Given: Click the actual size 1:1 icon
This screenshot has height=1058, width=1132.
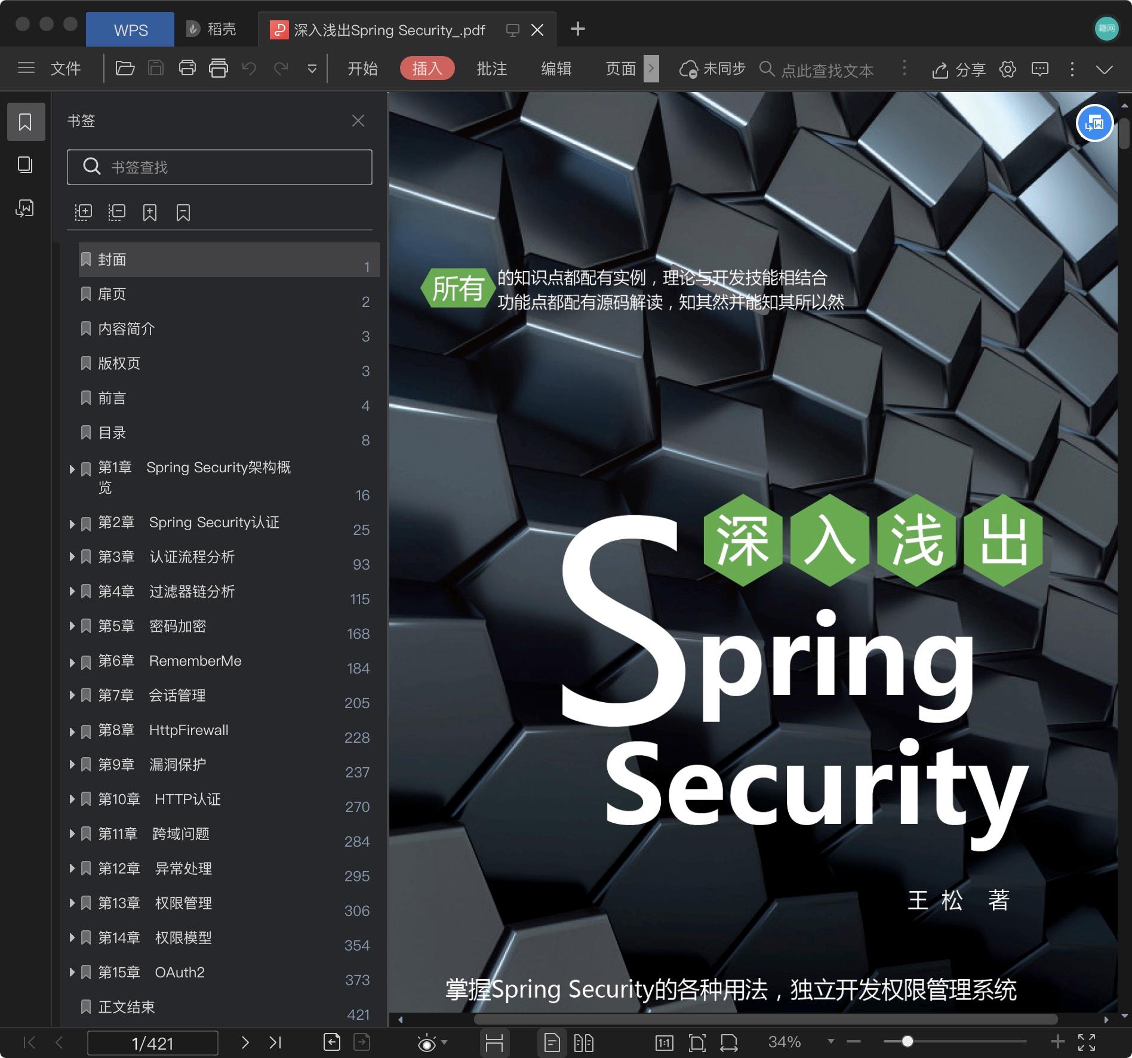Looking at the screenshot, I should (664, 1042).
